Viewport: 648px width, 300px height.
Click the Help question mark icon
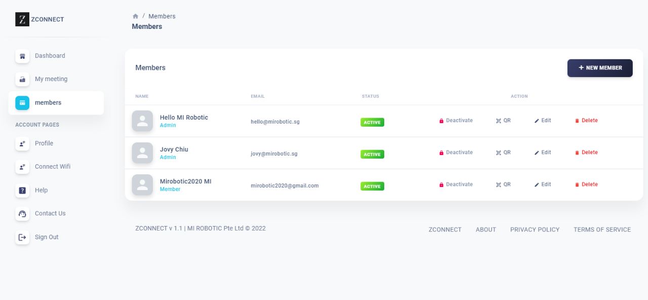tap(22, 191)
